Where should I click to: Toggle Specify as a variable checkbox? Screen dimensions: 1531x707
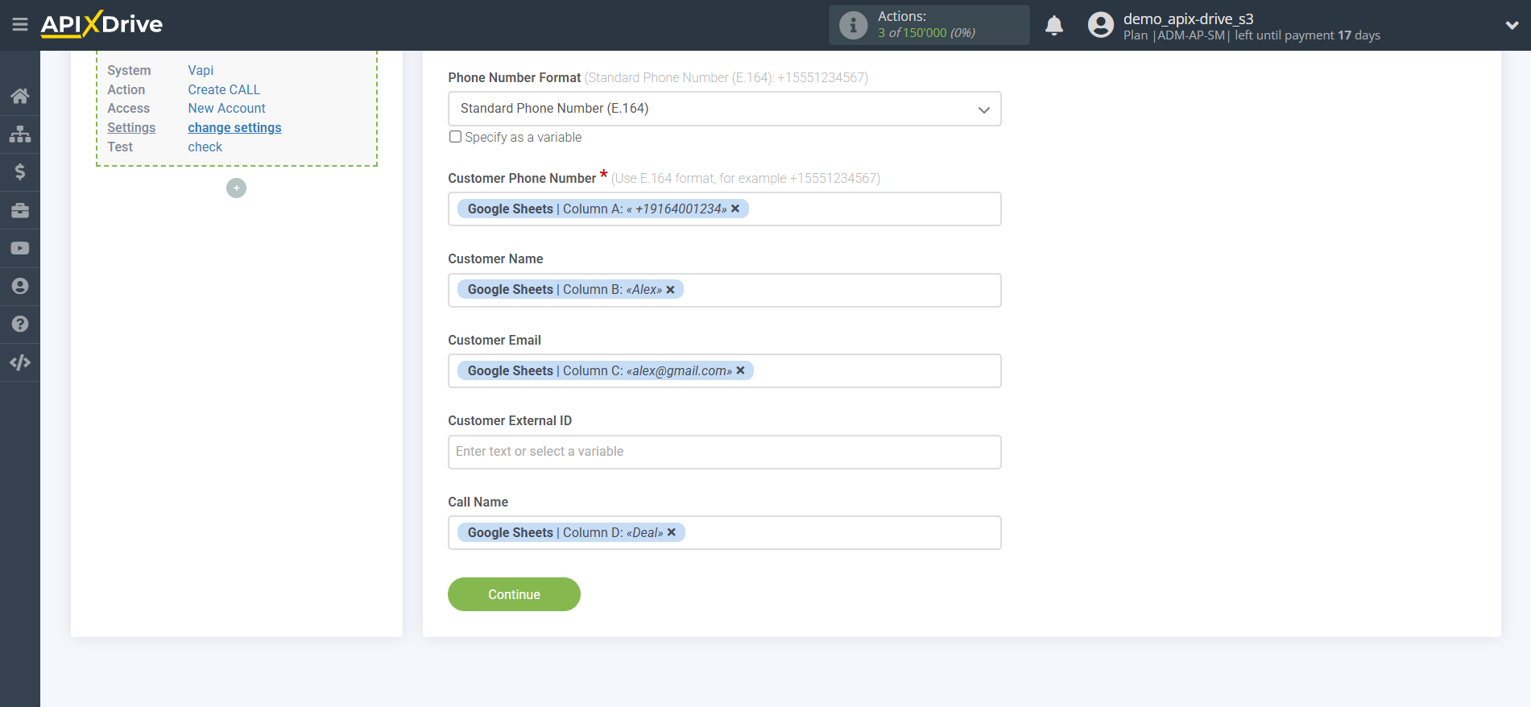click(x=455, y=137)
